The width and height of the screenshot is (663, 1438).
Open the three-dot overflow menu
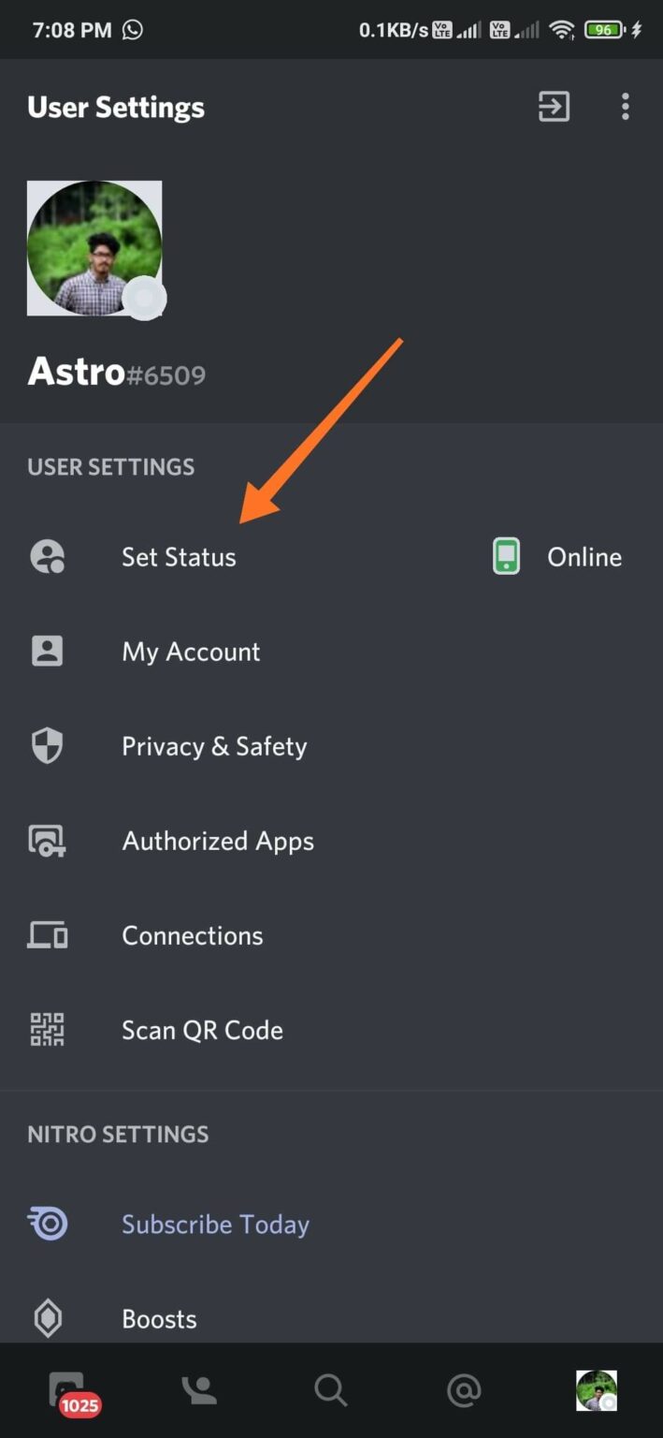[x=625, y=107]
